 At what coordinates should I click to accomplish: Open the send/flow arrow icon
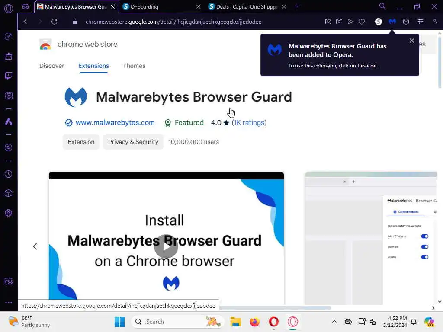[x=350, y=22]
